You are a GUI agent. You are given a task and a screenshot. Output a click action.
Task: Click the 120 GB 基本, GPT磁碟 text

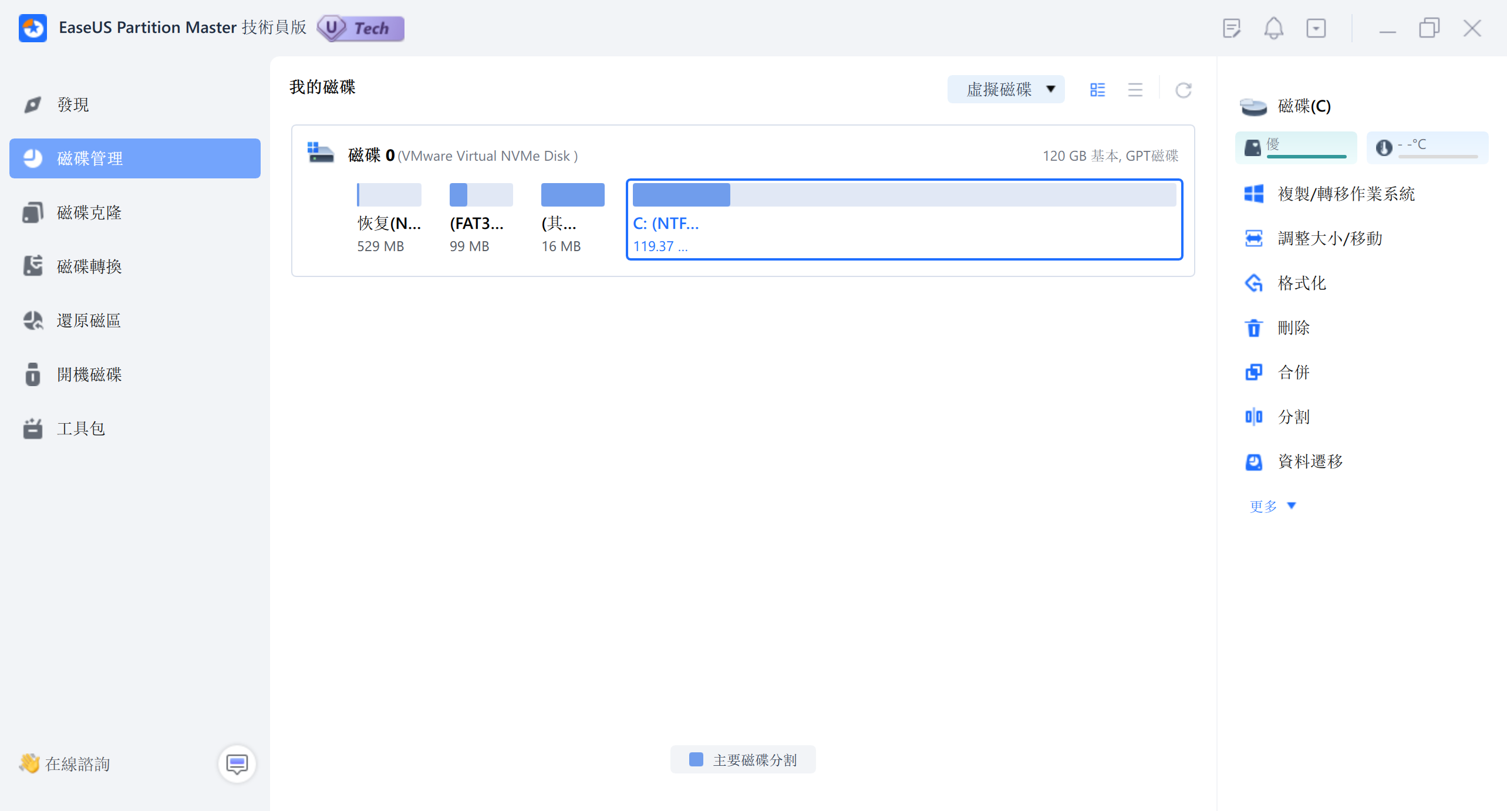[1110, 156]
